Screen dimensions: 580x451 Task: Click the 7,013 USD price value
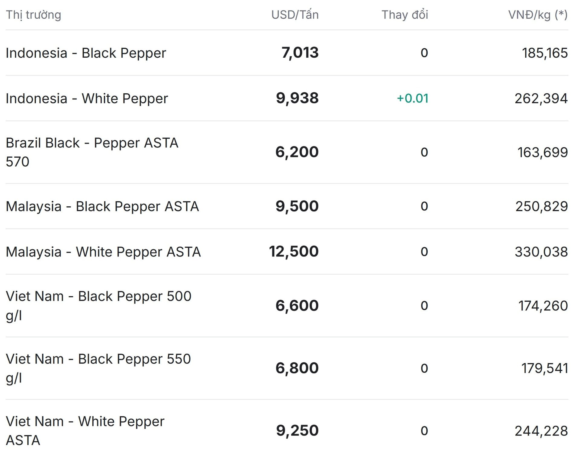click(x=300, y=53)
